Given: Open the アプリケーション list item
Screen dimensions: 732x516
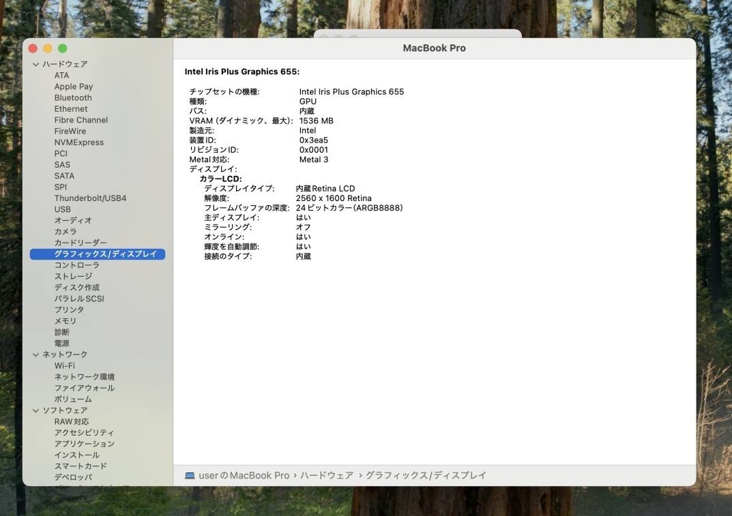Looking at the screenshot, I should click(x=85, y=444).
